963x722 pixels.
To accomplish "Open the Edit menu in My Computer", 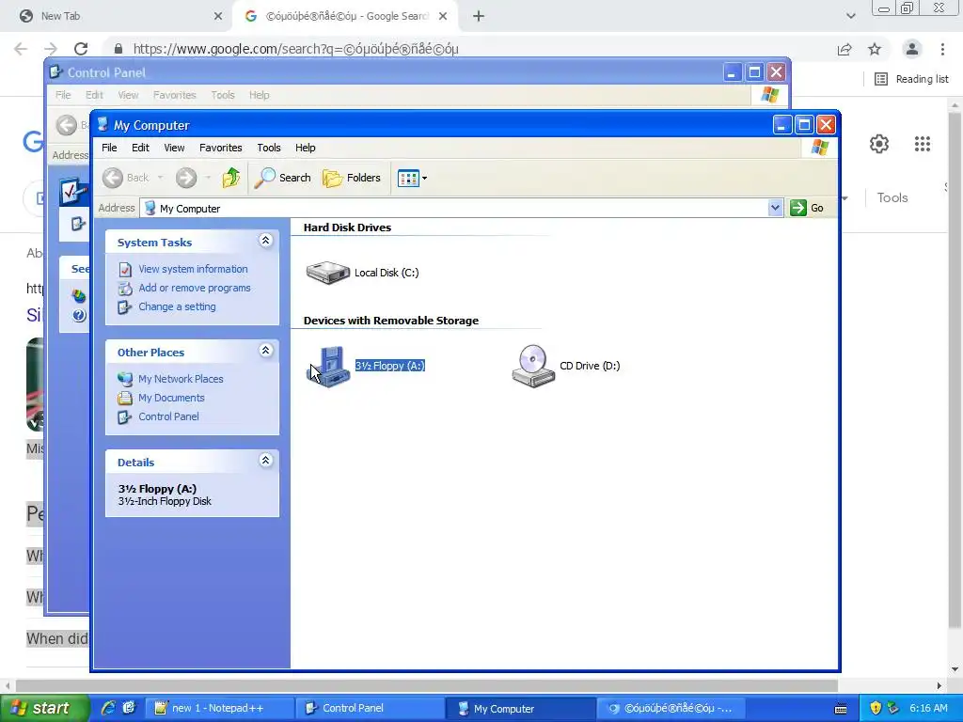I will pyautogui.click(x=140, y=148).
